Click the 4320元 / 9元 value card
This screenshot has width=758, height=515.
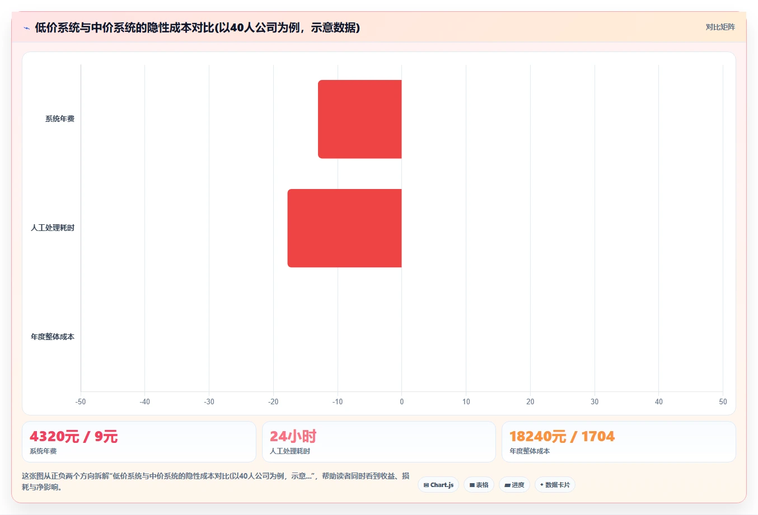[139, 442]
